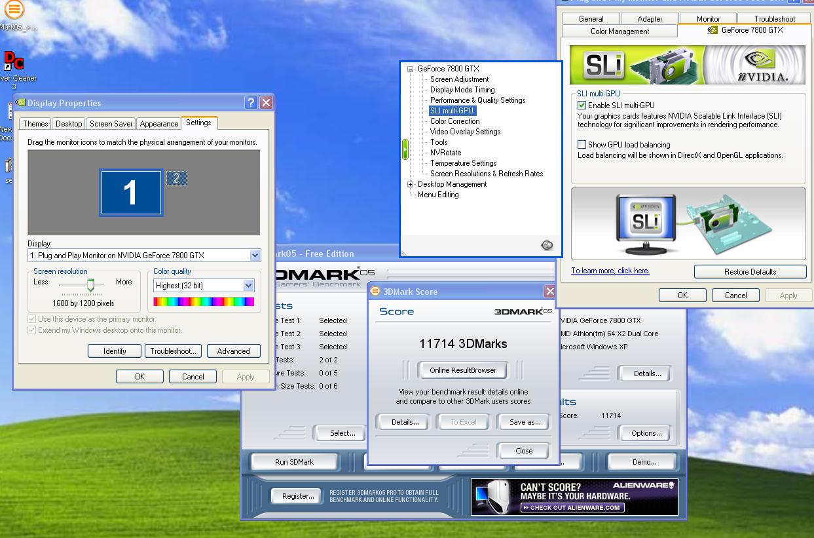Click the green slide-out arrow on NVIDIA menu
Viewport: 814px width, 538px height.
pos(405,150)
